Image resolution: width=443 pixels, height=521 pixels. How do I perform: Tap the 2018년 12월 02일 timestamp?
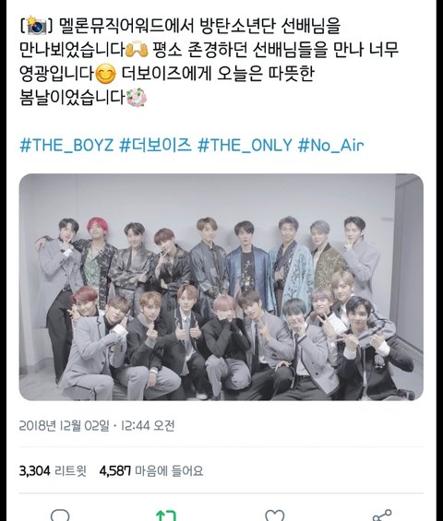64,426
